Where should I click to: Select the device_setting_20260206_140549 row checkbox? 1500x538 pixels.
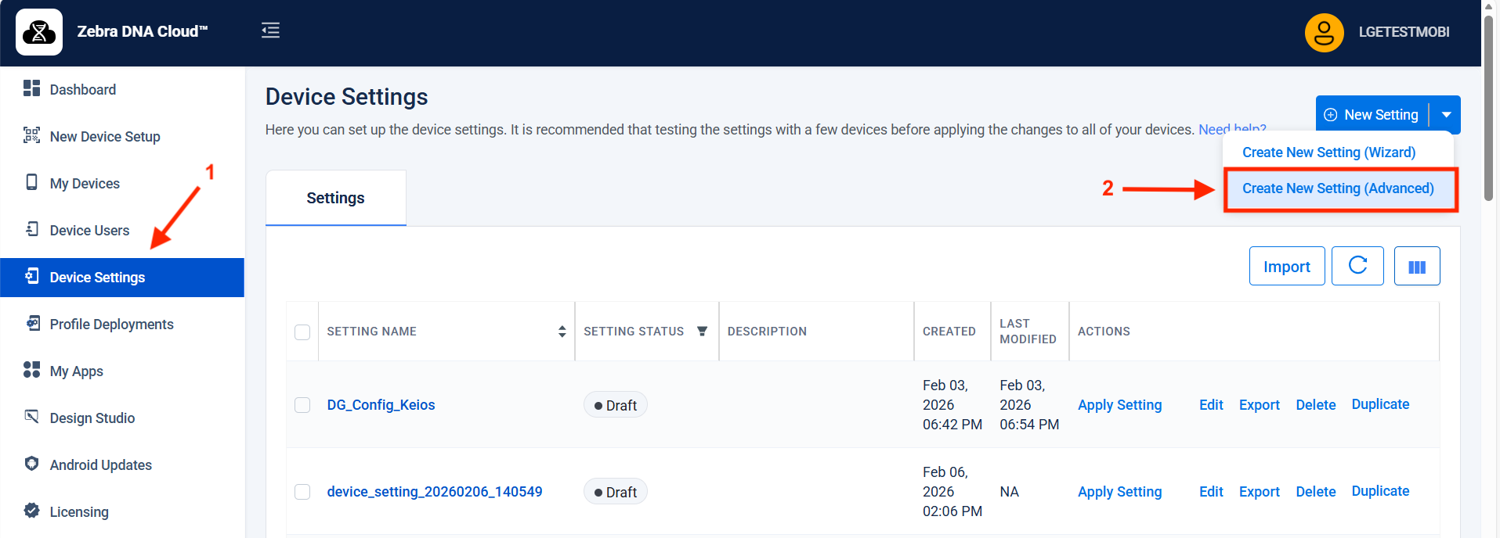[x=302, y=492]
